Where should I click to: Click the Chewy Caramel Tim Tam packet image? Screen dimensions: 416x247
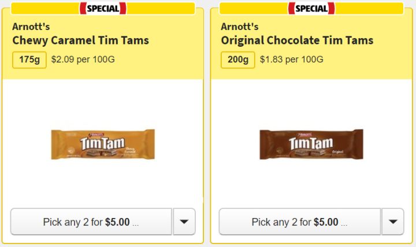click(103, 145)
